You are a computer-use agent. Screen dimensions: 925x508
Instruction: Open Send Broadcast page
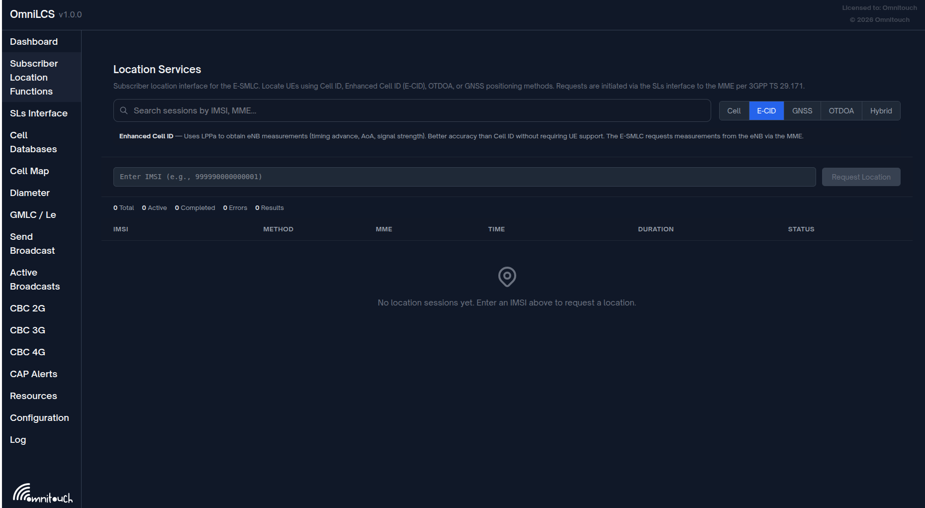pos(32,244)
